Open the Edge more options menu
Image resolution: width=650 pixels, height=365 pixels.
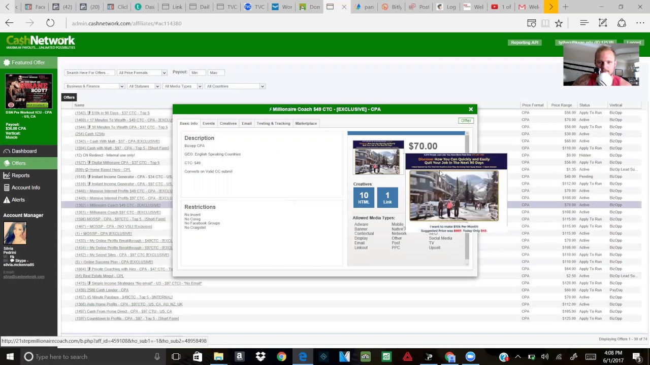click(640, 23)
